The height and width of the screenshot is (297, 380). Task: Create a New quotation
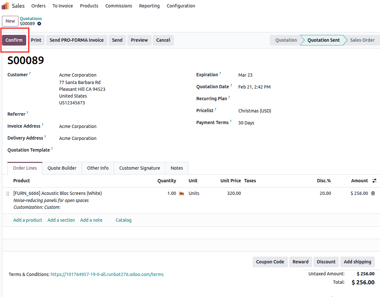pos(10,21)
